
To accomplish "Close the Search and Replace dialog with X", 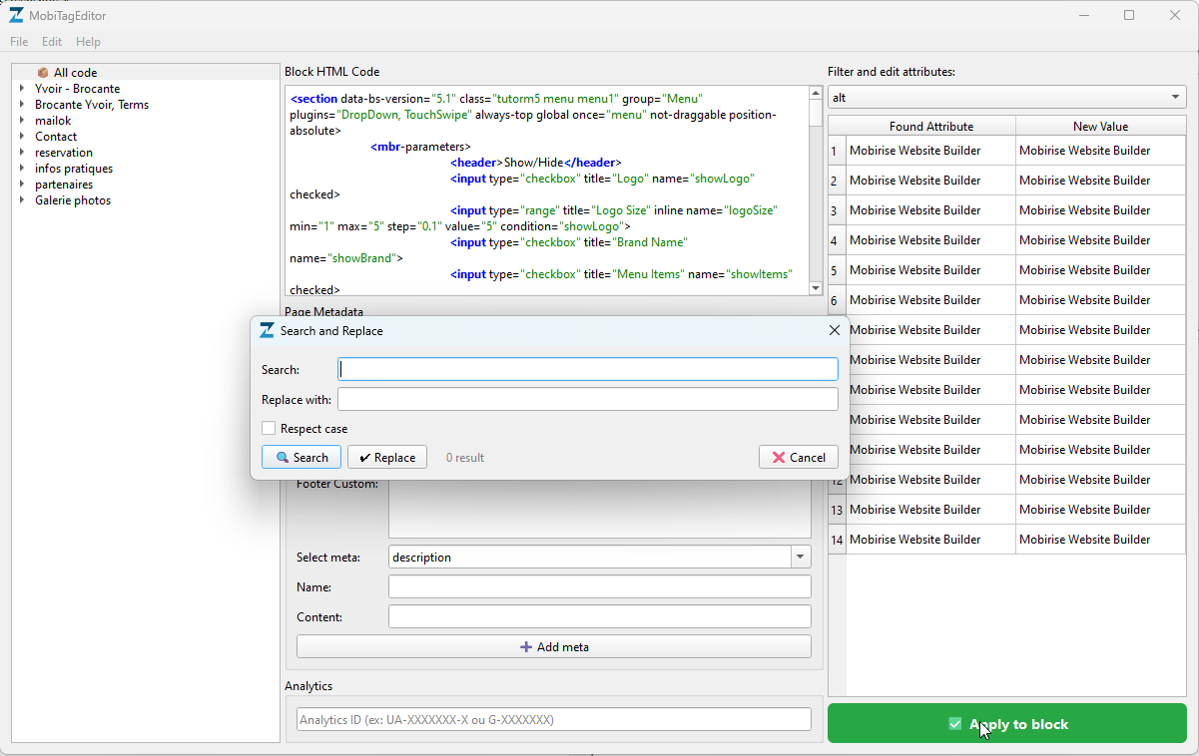I will point(835,330).
